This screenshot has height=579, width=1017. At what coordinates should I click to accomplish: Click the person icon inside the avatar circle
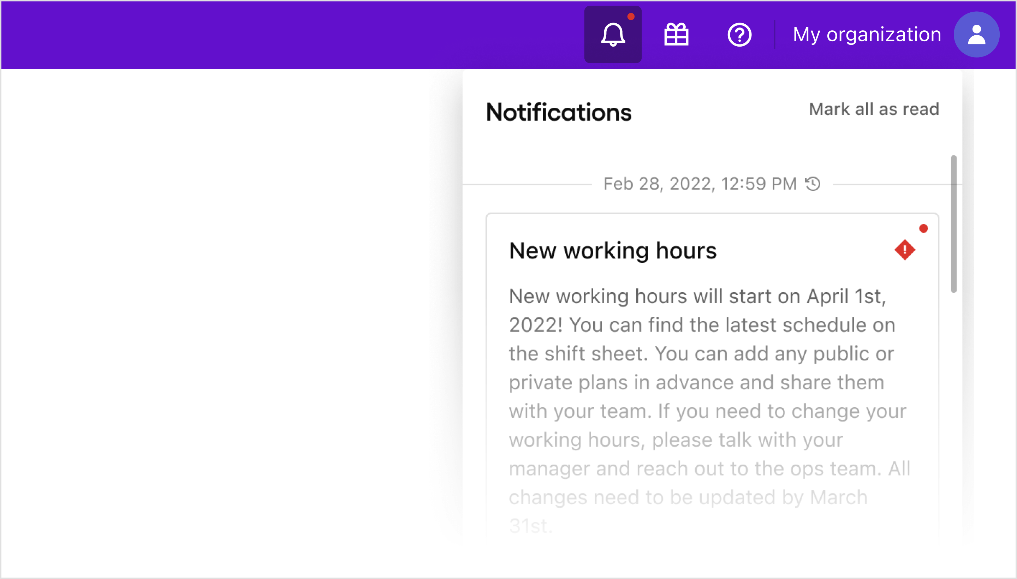(x=976, y=35)
